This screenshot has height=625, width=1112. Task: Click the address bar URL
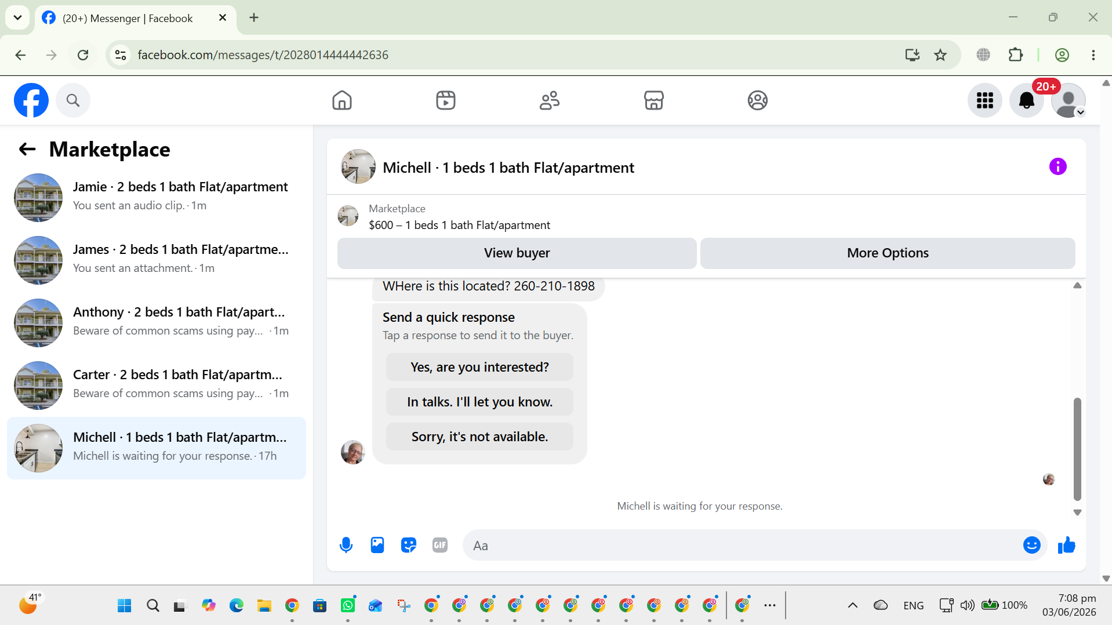[x=263, y=55]
